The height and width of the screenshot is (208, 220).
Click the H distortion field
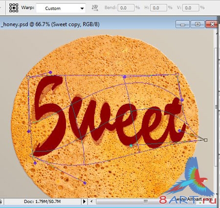coord(158,8)
